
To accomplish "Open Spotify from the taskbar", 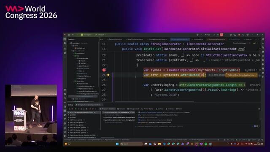I will tap(206, 144).
